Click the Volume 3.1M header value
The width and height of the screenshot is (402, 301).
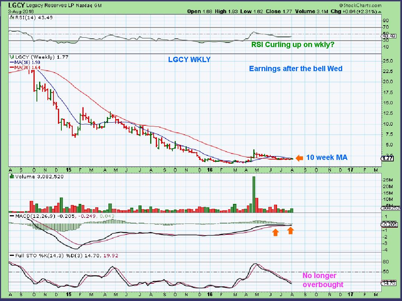point(311,12)
